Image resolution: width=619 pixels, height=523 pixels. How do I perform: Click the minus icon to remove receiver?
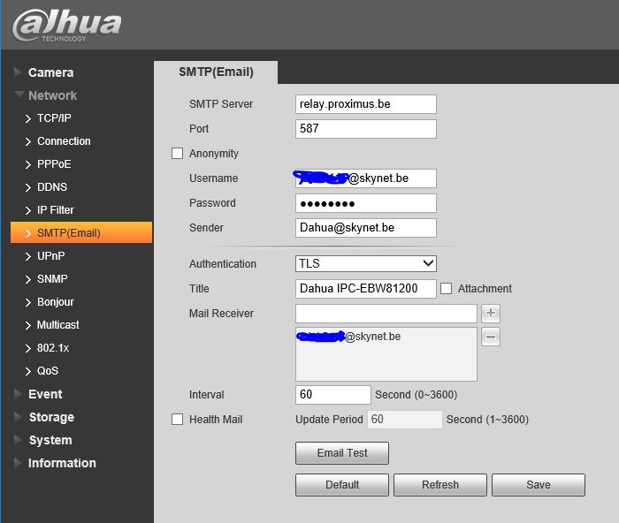coord(491,337)
